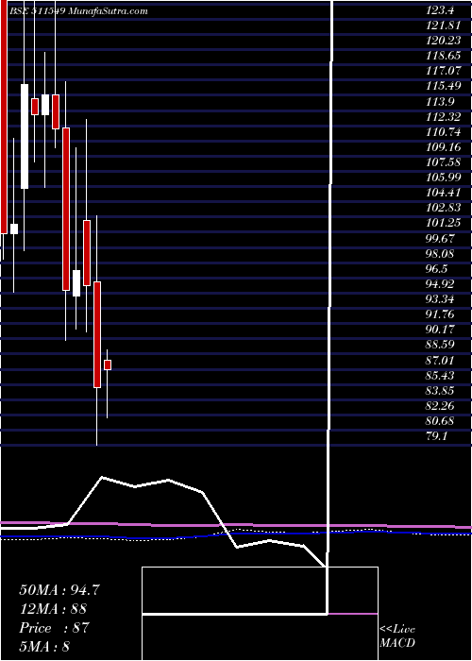Click the 99.67 price axis label
472x661 pixels.
tap(441, 239)
